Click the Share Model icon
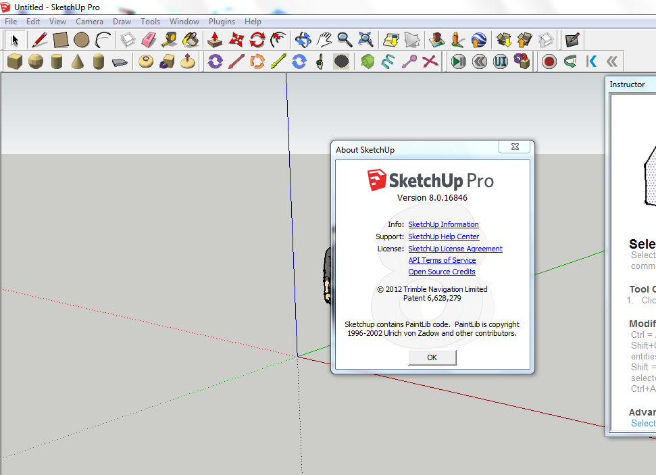 tap(525, 40)
